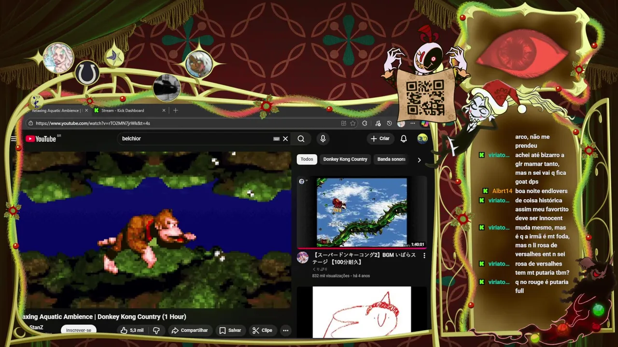View site info lock icon
Screen dimensions: 618x347
[31, 123]
